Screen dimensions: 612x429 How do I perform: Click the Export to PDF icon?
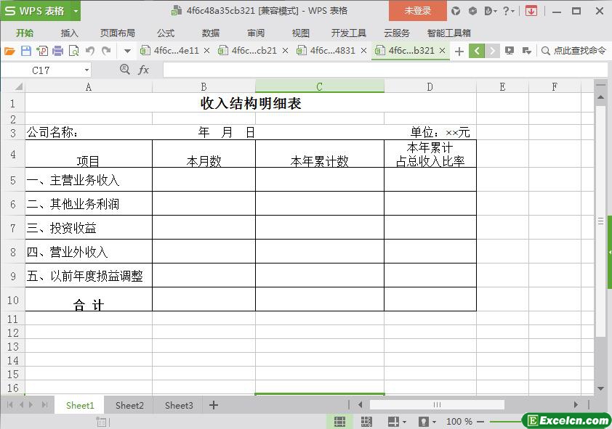[41, 51]
